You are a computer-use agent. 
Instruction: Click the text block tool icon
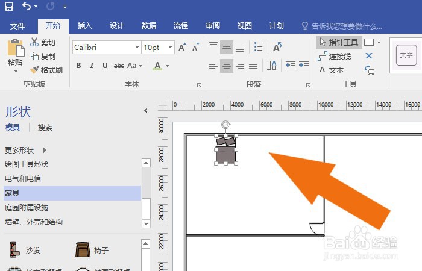pyautogui.click(x=369, y=70)
